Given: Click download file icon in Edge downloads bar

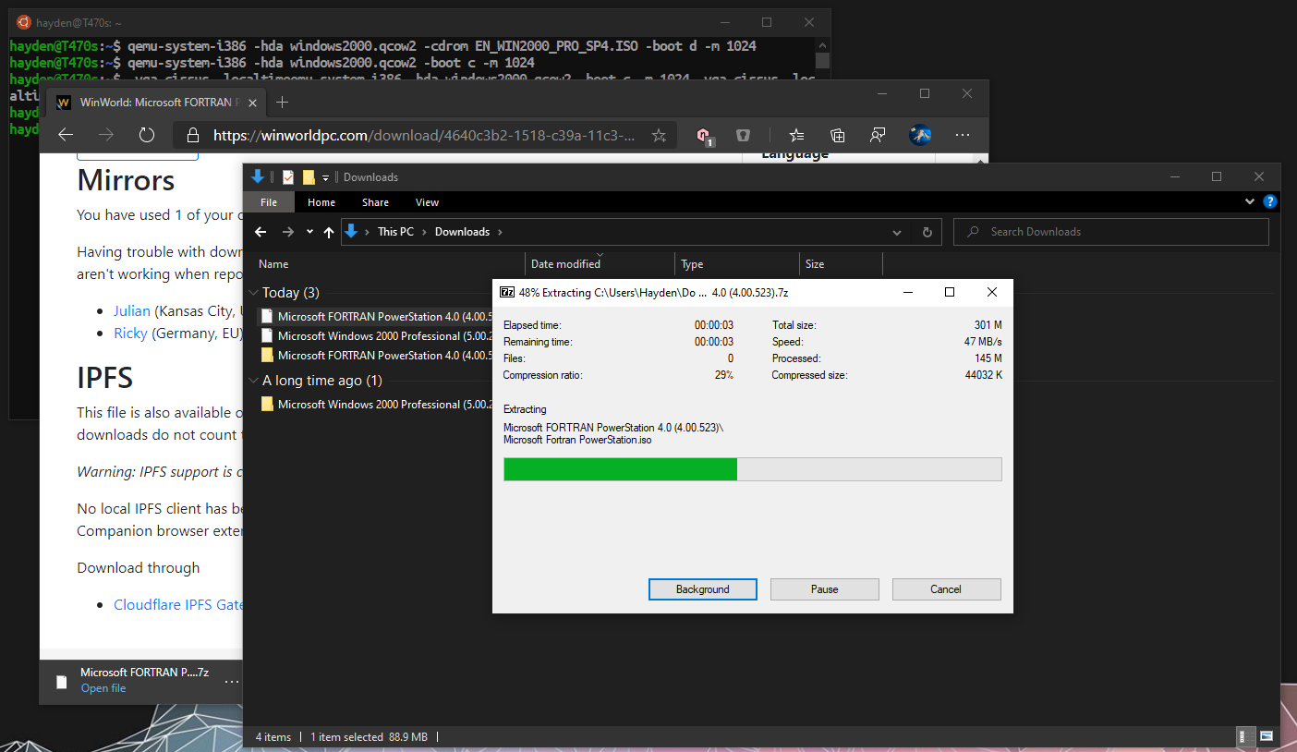Looking at the screenshot, I should point(62,682).
